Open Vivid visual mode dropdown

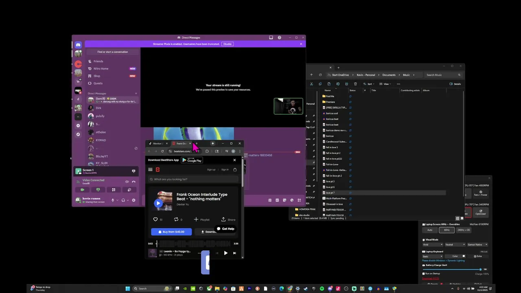432,245
